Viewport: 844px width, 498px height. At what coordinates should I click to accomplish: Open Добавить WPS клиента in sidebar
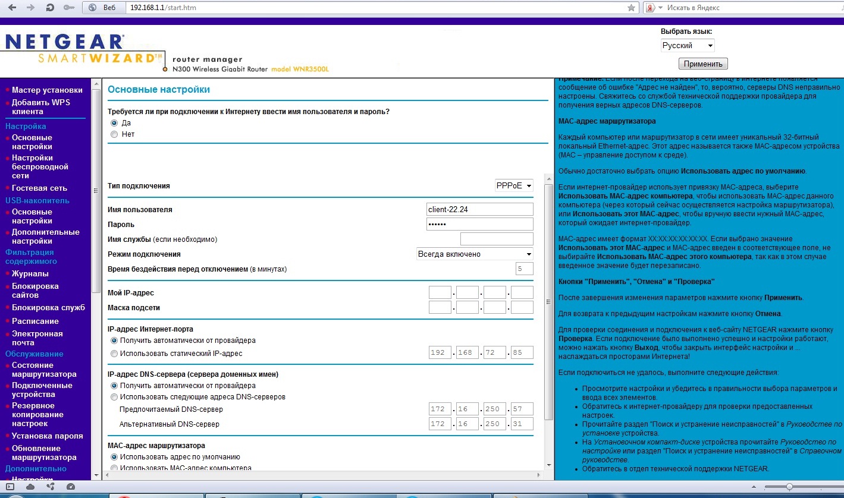[41, 107]
